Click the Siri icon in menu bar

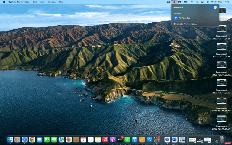pos(207,2)
